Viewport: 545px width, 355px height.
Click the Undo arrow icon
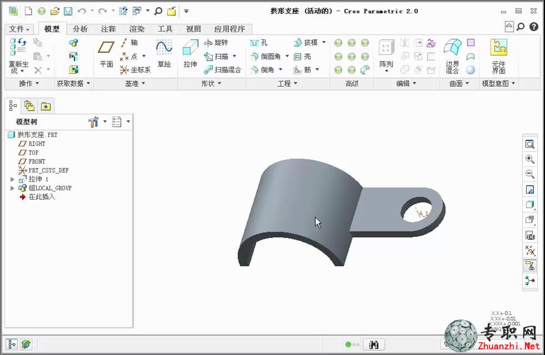82,11
